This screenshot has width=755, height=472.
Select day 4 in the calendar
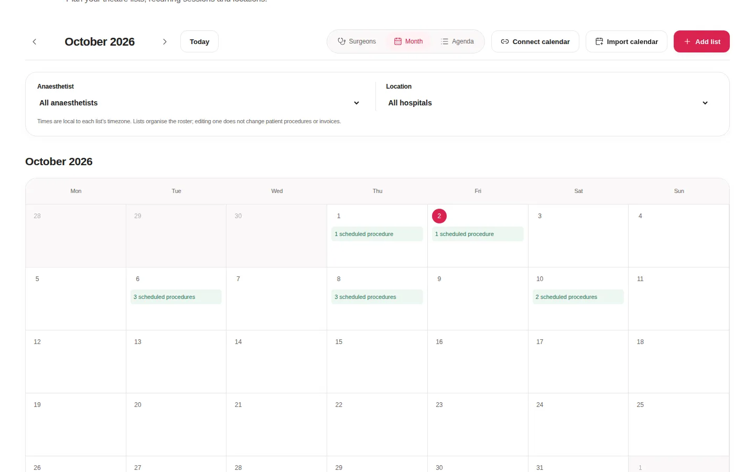coord(640,216)
